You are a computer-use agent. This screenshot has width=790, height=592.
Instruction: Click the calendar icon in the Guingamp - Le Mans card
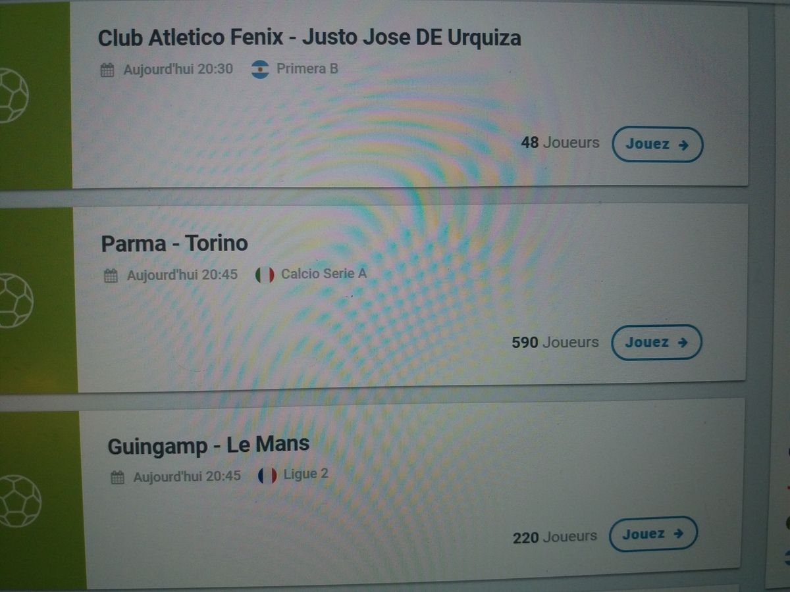pyautogui.click(x=117, y=477)
